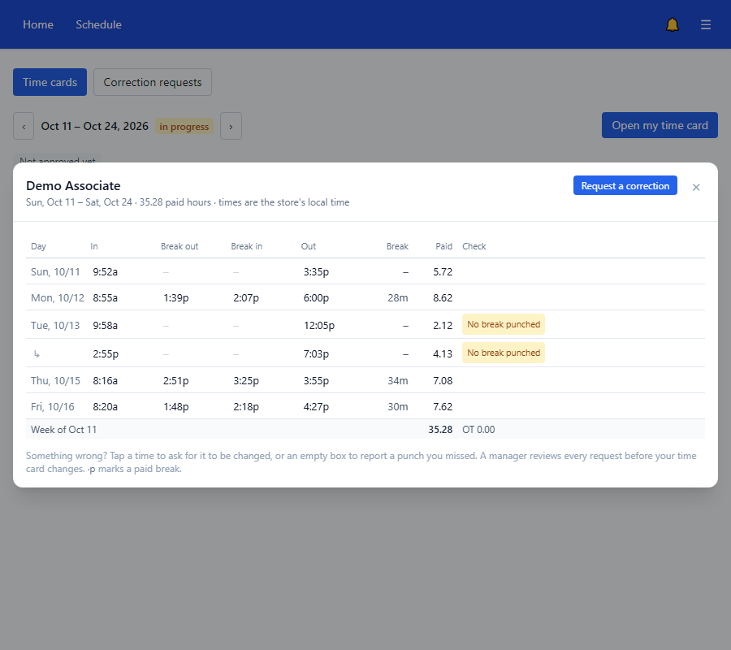Image resolution: width=731 pixels, height=650 pixels.
Task: Tap Friday 2:18p break in time
Action: pos(245,407)
